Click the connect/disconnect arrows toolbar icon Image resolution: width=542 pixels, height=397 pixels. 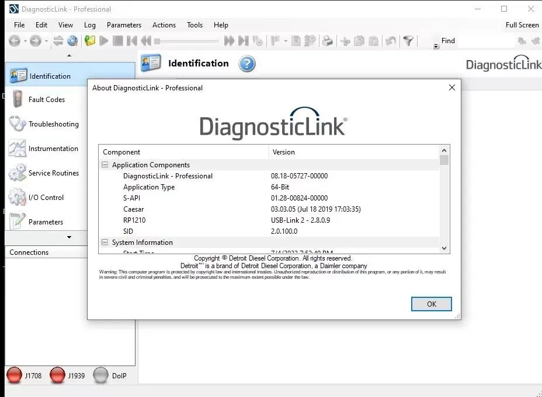[x=58, y=41]
